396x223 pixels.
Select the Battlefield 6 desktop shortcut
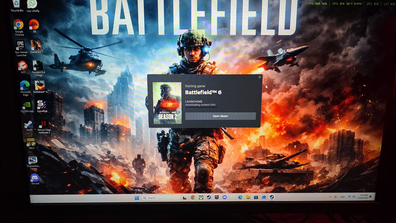tap(40, 87)
